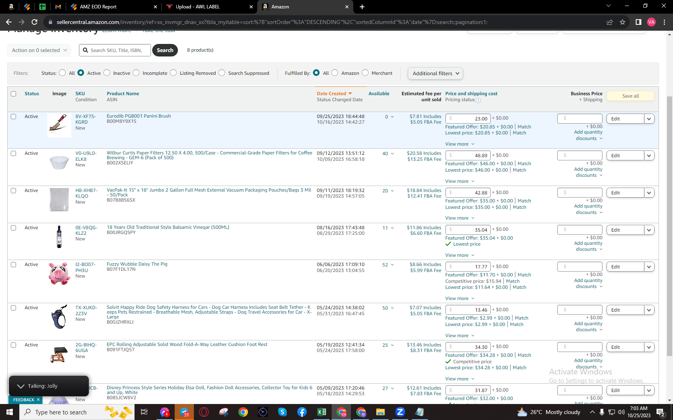
Task: Open Excel from the taskbar
Action: coord(322,412)
